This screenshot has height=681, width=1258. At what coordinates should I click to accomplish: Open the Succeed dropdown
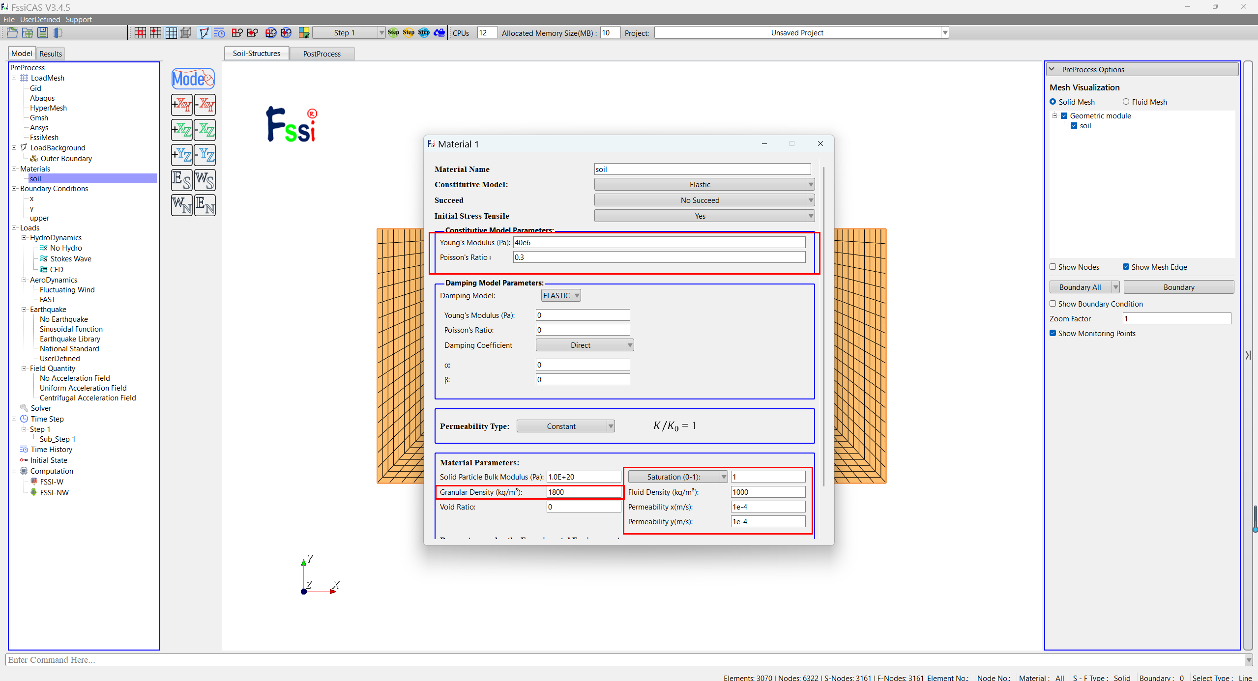(704, 200)
